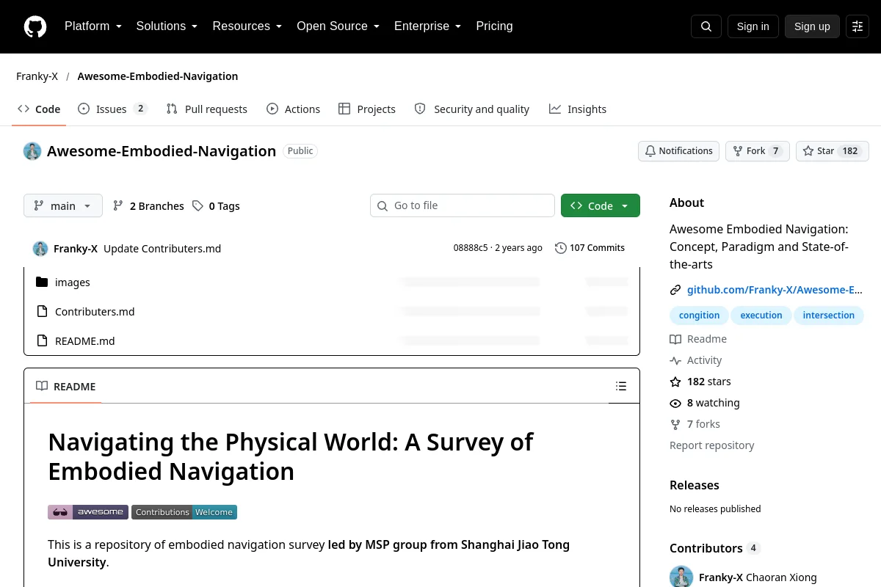
Task: Star the repository
Action: click(x=833, y=151)
